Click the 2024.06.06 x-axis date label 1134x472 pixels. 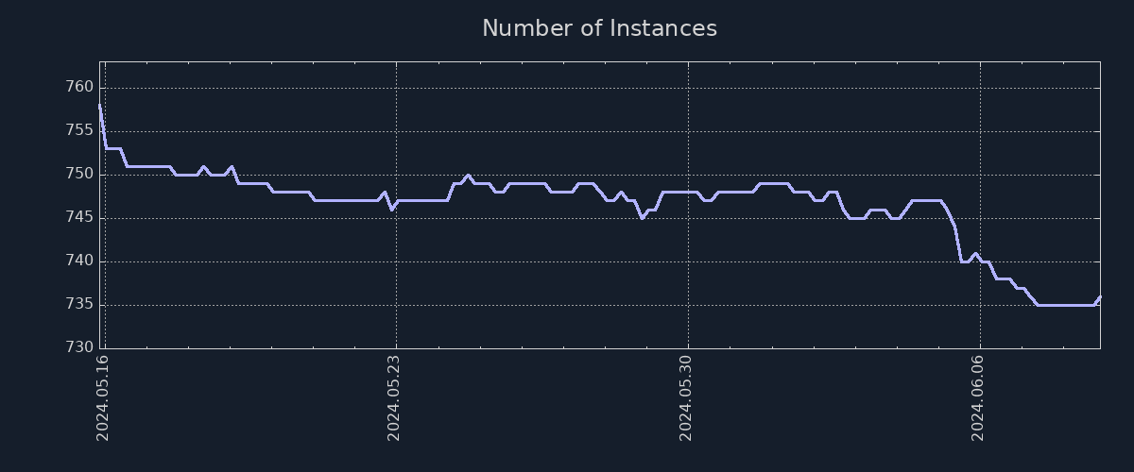(979, 398)
